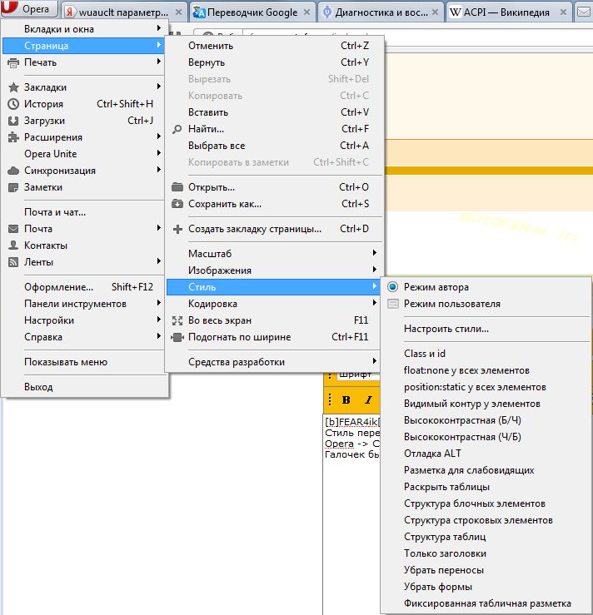Open the Стиль submenu entry
Viewport: 593px width, 615px height.
tap(273, 287)
